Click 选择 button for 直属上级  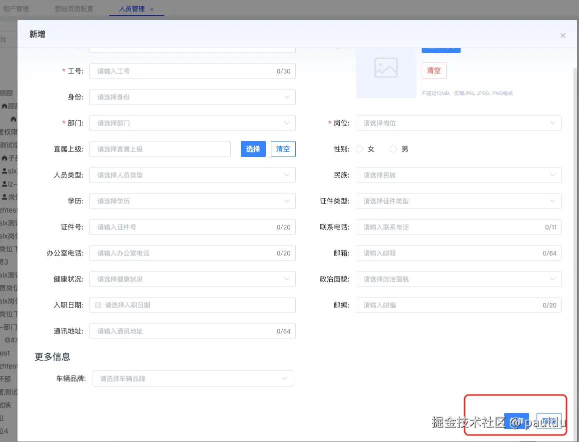coord(253,149)
